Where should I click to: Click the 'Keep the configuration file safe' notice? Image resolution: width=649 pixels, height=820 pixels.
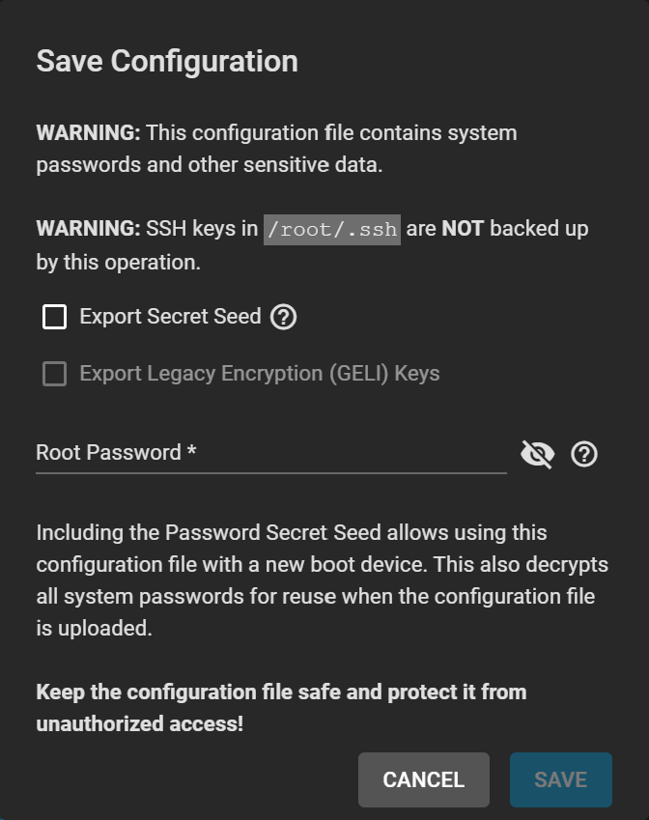coord(280,693)
